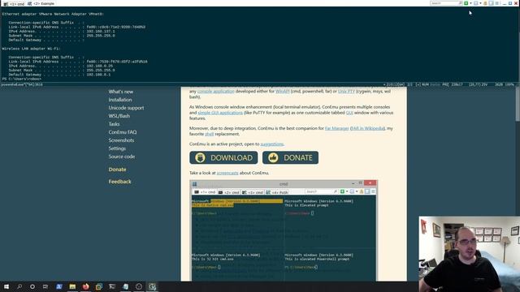Click the ConEmu active taskbar icon
This screenshot has width=520, height=292.
tap(152, 286)
